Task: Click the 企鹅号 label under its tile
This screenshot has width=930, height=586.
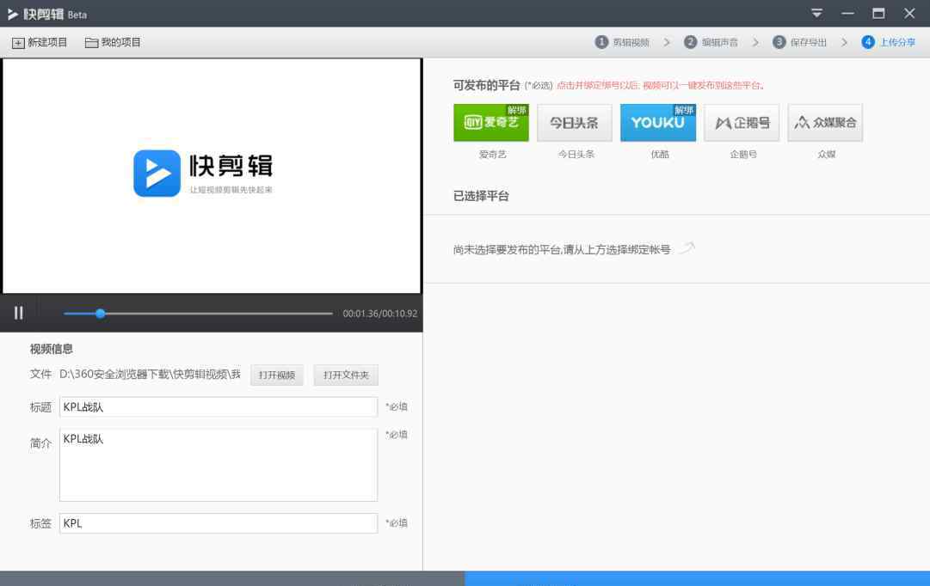Action: pos(743,154)
